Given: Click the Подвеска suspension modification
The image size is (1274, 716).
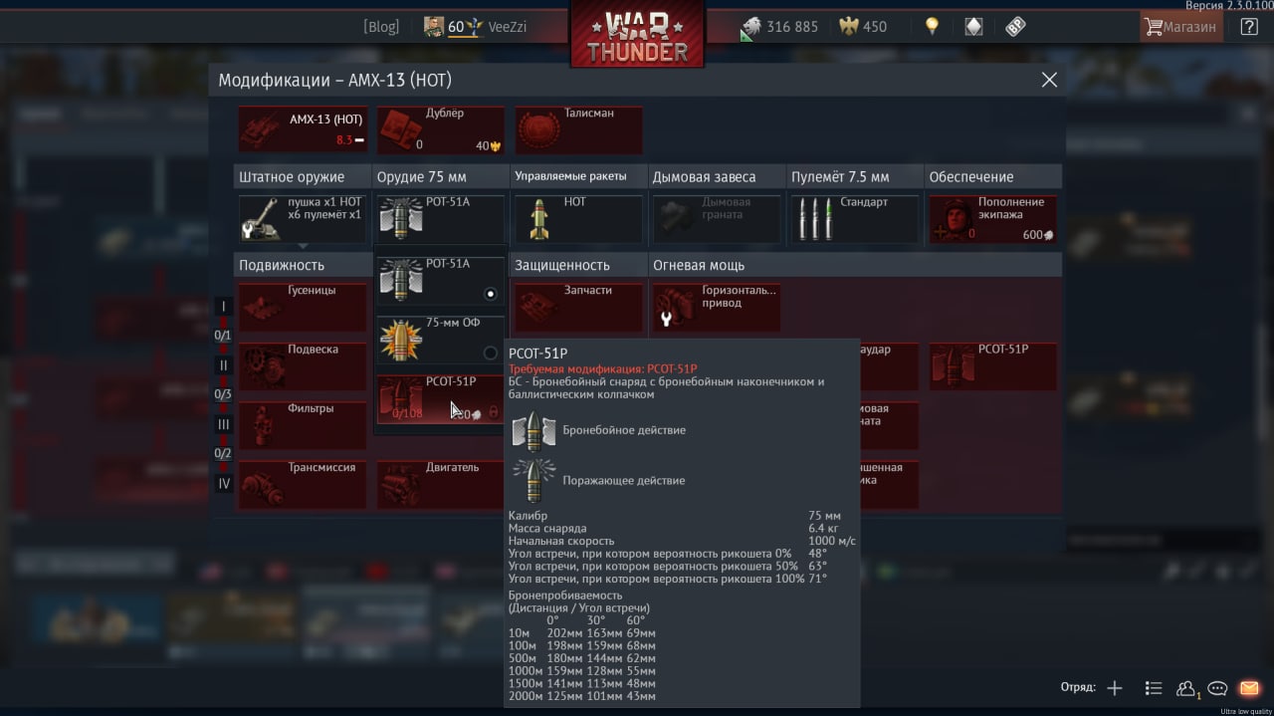Looking at the screenshot, I should [303, 365].
